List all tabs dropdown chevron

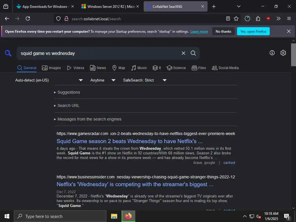[239, 6]
